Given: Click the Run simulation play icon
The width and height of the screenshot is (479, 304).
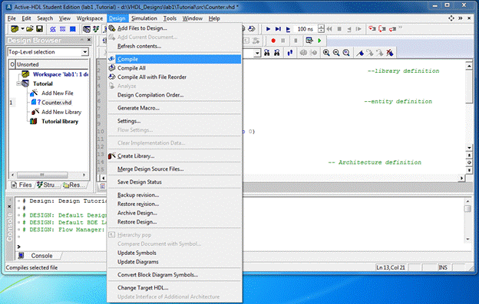Looking at the screenshot, I should tap(268, 29).
